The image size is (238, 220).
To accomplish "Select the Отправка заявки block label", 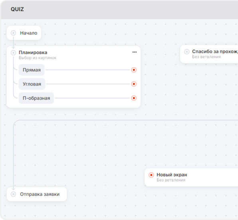I will point(40,194).
